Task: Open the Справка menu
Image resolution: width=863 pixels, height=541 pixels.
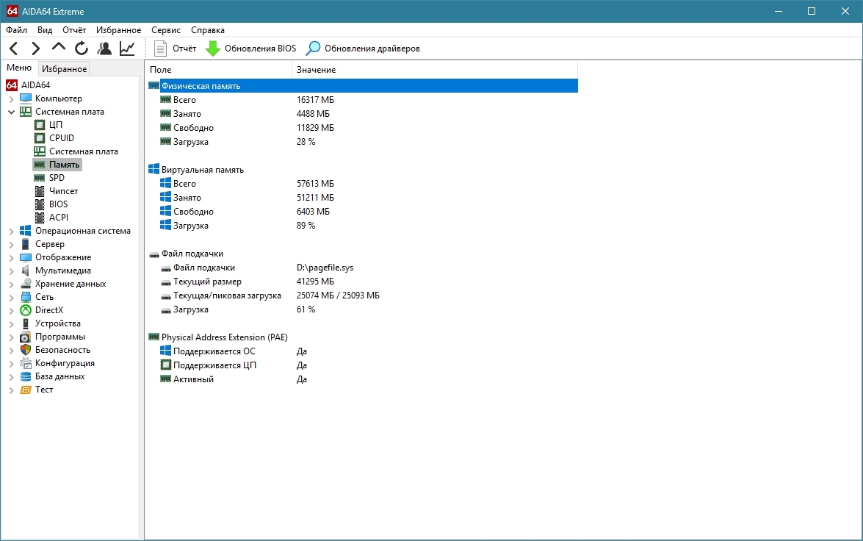Action: [x=208, y=29]
